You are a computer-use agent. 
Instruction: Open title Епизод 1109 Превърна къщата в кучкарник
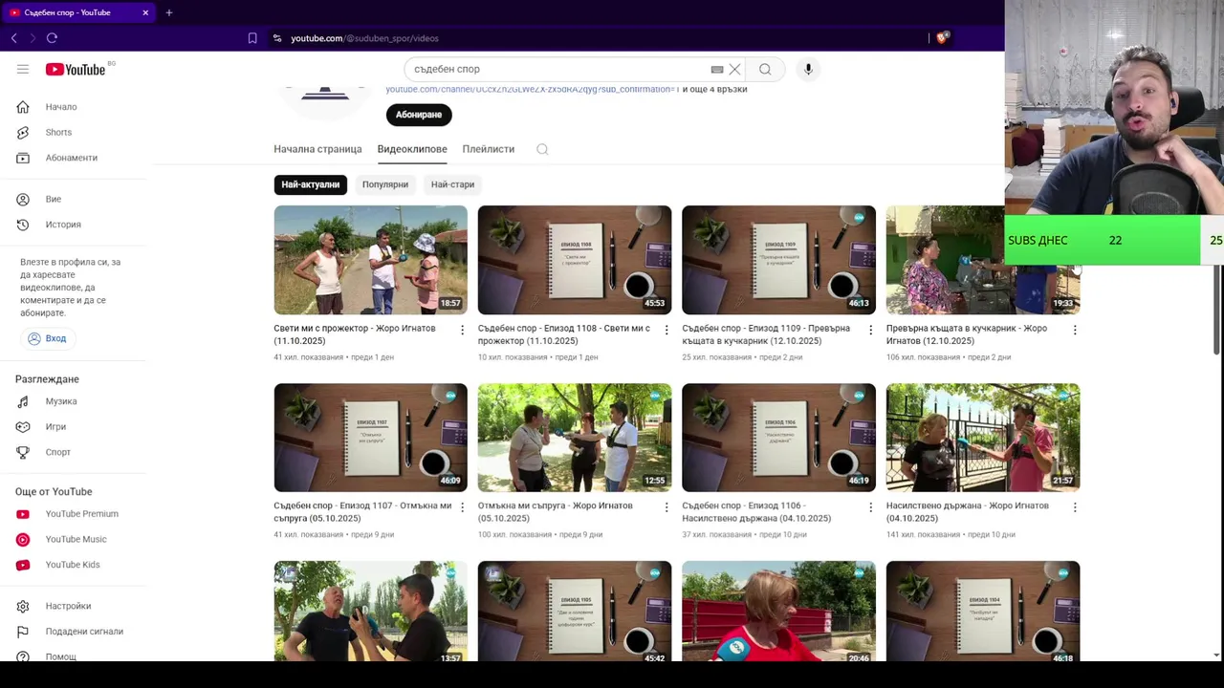[x=766, y=334]
